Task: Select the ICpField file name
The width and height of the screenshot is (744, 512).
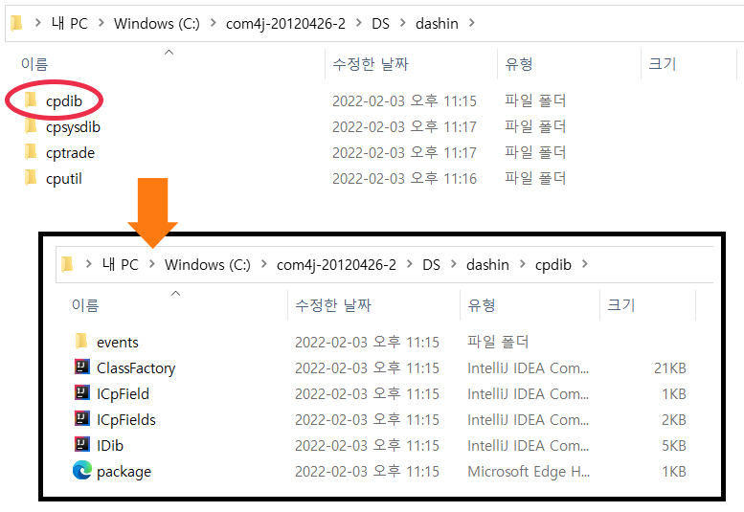Action: pyautogui.click(x=123, y=394)
